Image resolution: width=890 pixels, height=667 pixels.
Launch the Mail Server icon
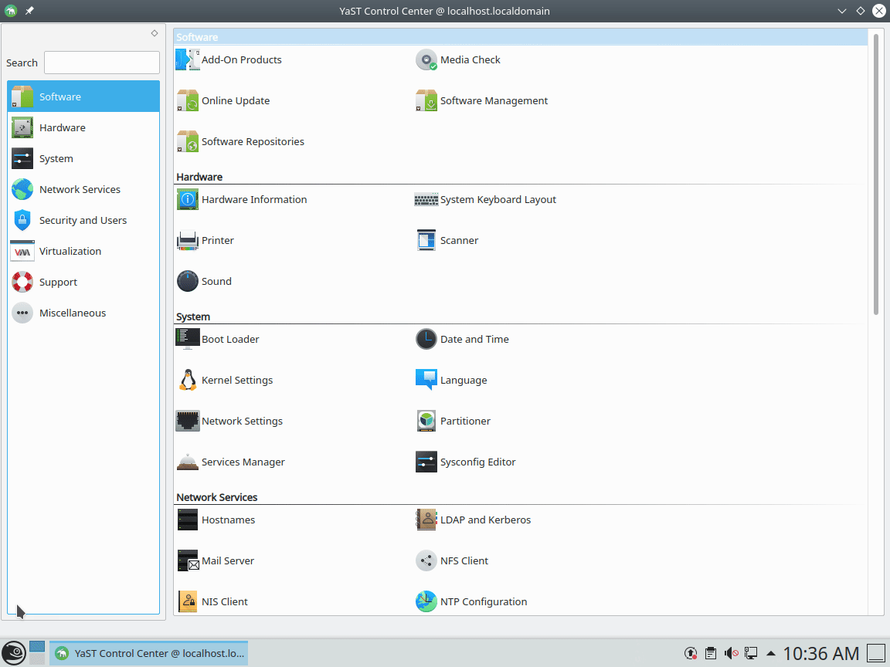tap(187, 560)
